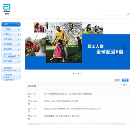131x131 pixels.
Task: Click the Abbott logo in the header
Action: coord(7,9)
